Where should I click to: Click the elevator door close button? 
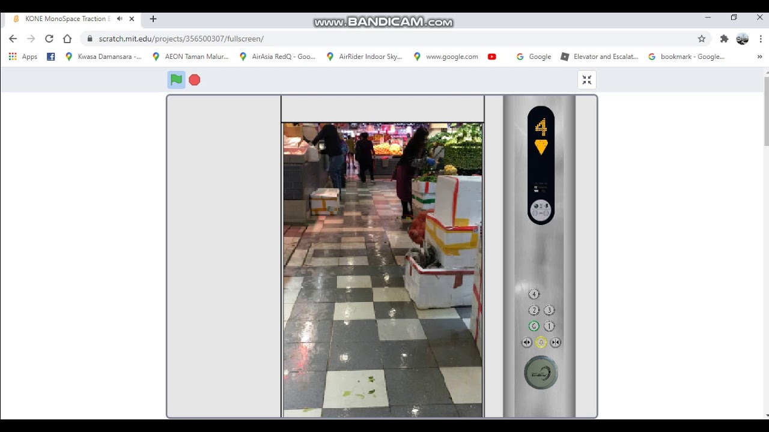point(556,343)
